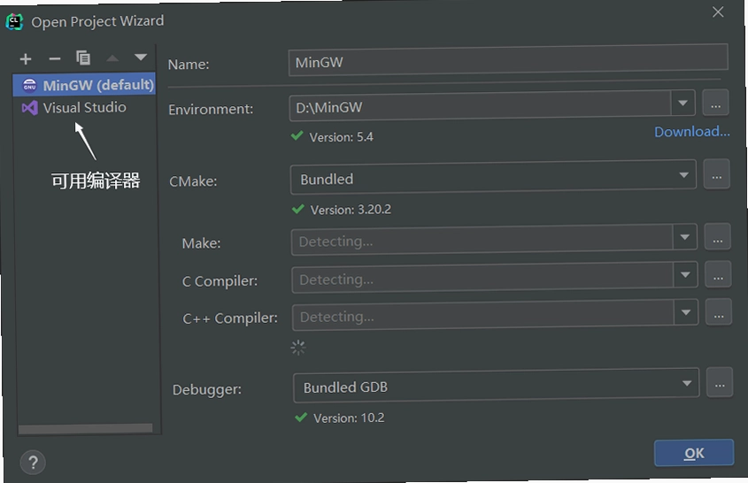Remove selected toolchain with minus icon

click(x=55, y=58)
